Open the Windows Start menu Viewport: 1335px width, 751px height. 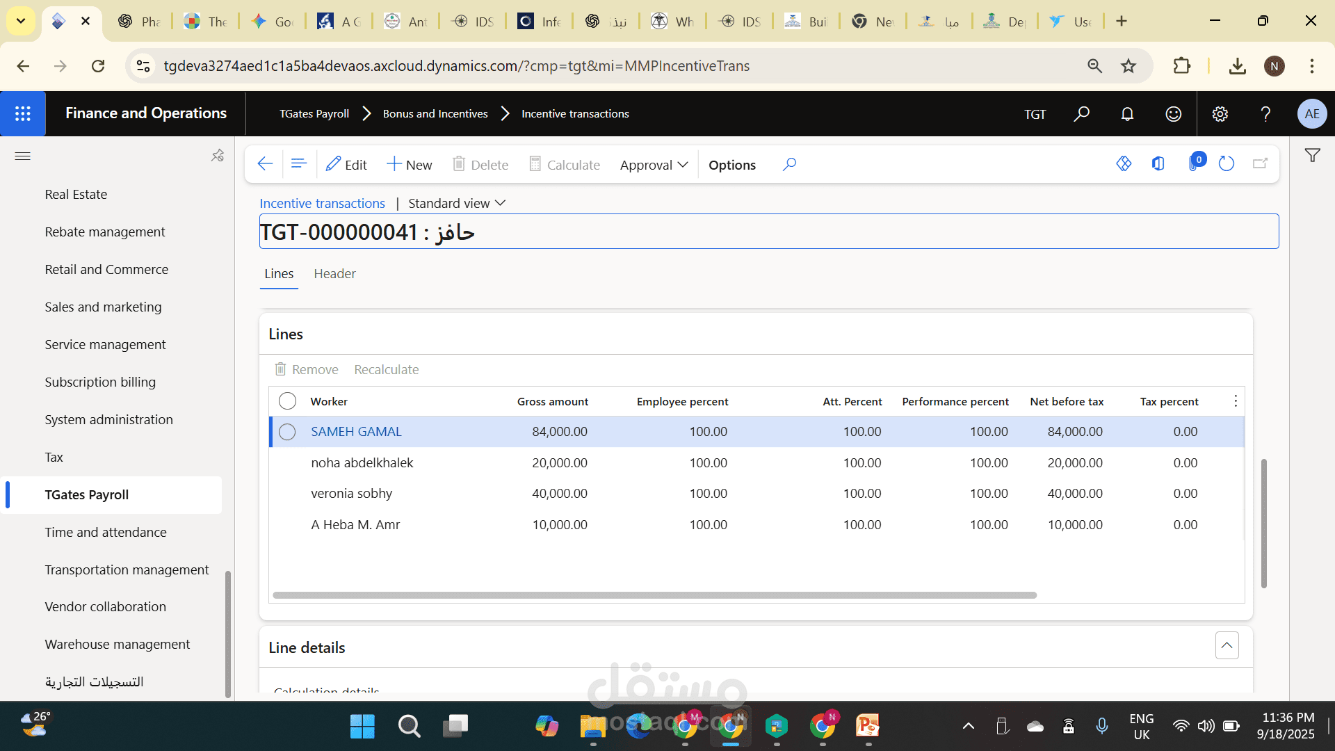pos(362,726)
